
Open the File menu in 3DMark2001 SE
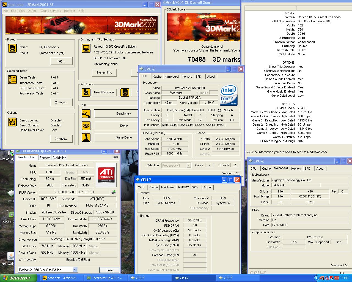pos(5,11)
